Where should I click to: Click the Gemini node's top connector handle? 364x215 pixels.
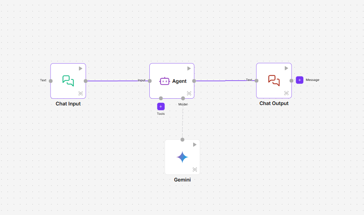click(x=182, y=140)
